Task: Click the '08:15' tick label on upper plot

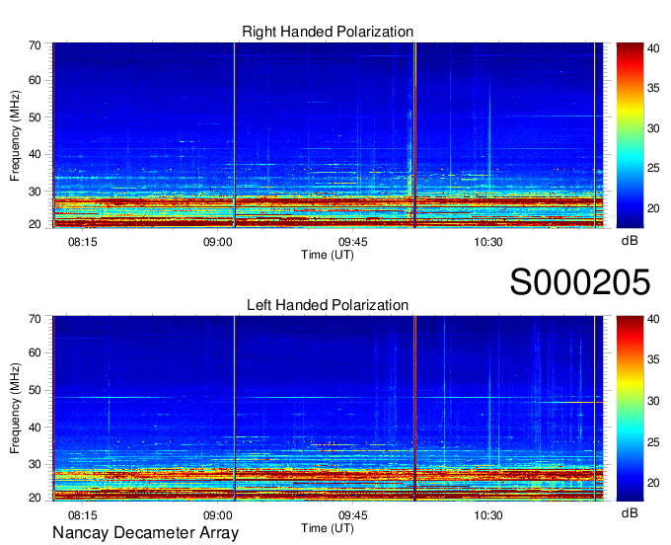Action: (x=83, y=242)
